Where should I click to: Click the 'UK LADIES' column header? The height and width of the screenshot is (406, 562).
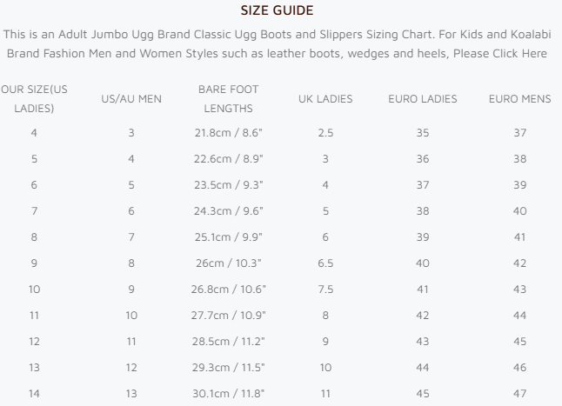[x=324, y=99]
